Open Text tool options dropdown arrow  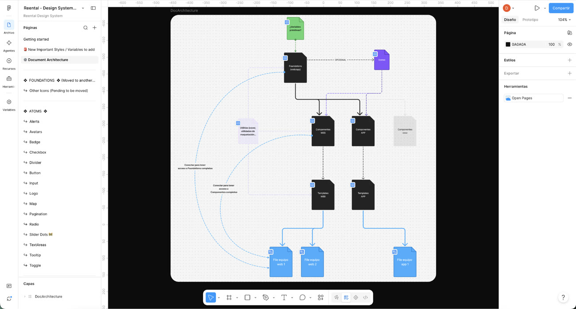point(292,297)
